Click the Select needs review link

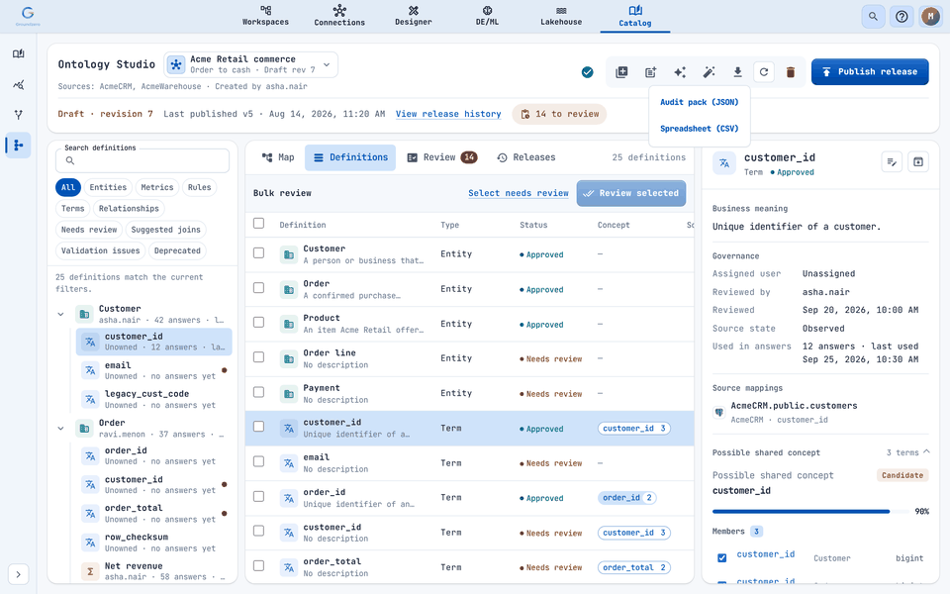518,193
